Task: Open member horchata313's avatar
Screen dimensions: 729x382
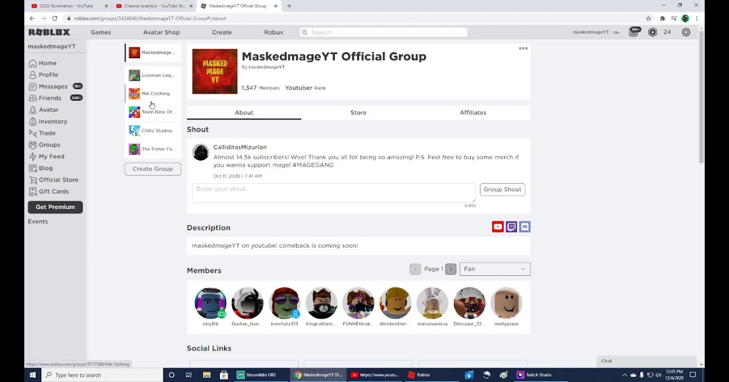Action: tap(284, 303)
